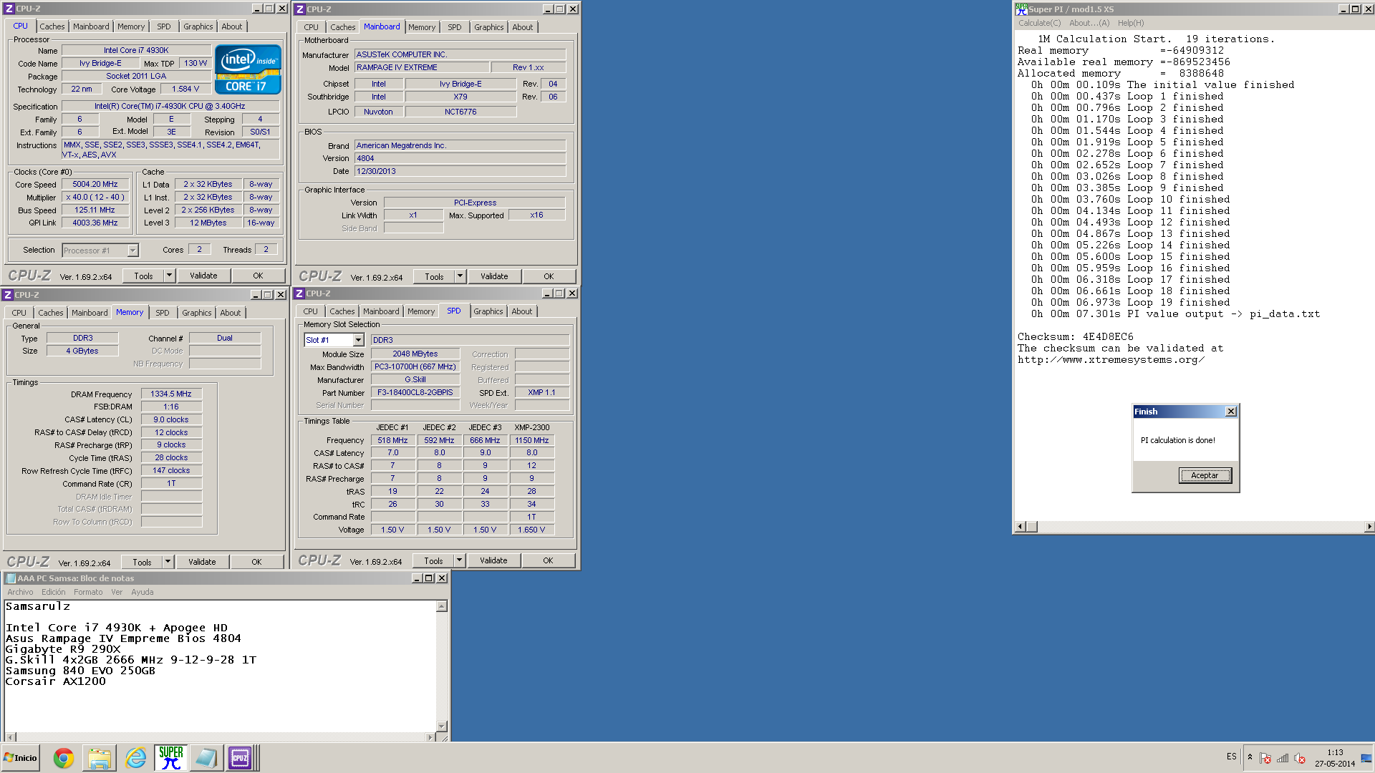Open Ver menu in Notepad
This screenshot has width=1375, height=773.
click(117, 592)
